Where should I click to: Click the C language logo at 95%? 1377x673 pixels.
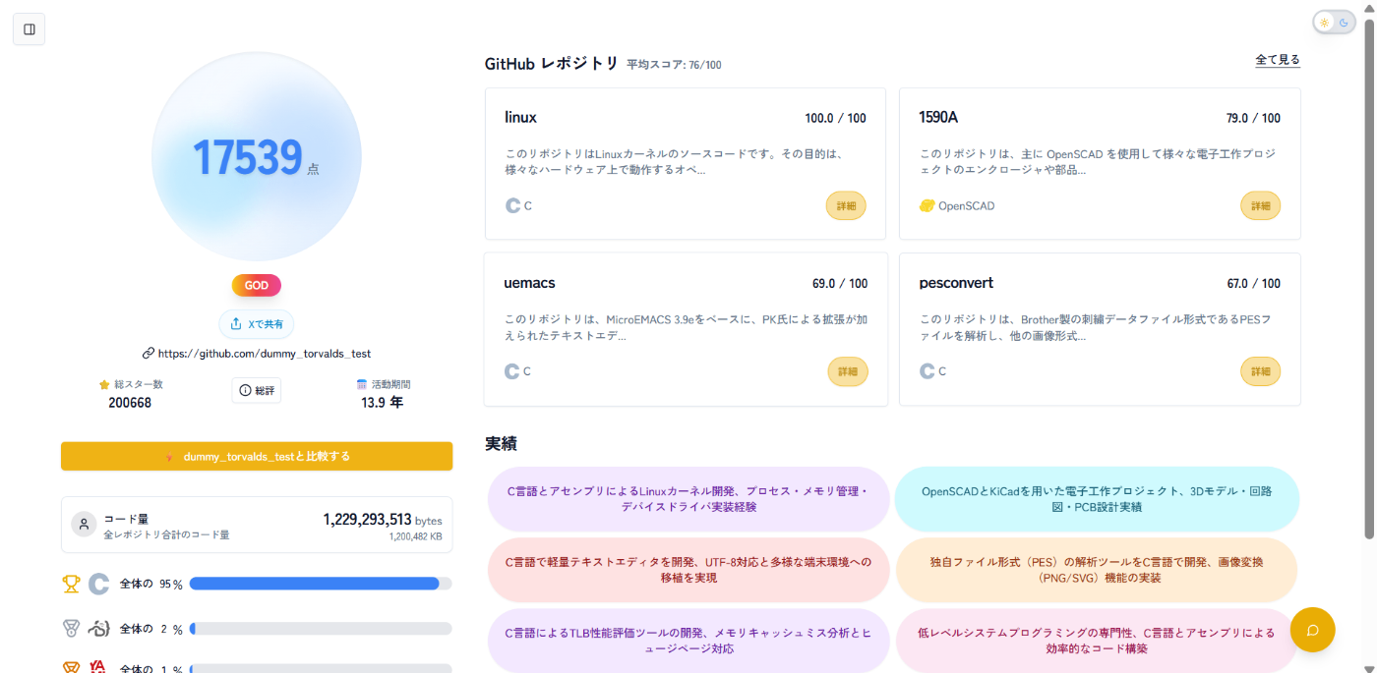[98, 584]
